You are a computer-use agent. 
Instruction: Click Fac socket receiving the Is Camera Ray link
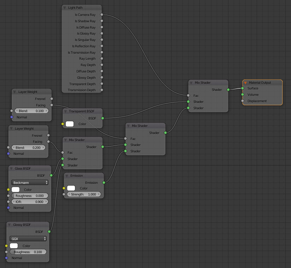pos(188,95)
